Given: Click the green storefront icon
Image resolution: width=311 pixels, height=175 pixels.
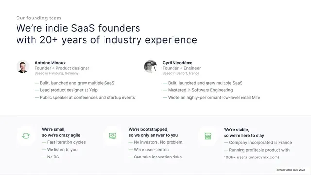Looking at the screenshot, I should 208,136.
